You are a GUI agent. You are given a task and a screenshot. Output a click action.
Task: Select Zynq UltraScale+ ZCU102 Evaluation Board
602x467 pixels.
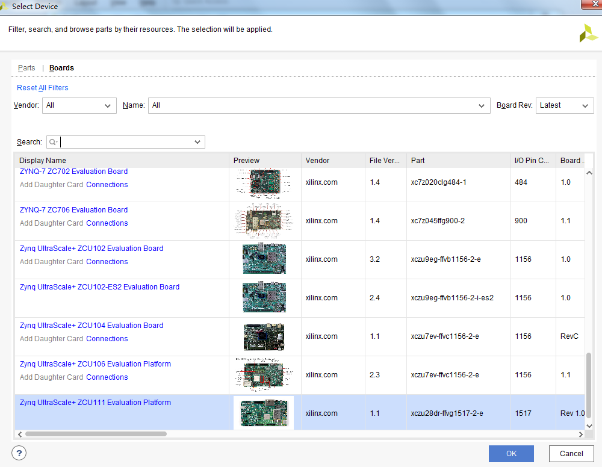92,249
